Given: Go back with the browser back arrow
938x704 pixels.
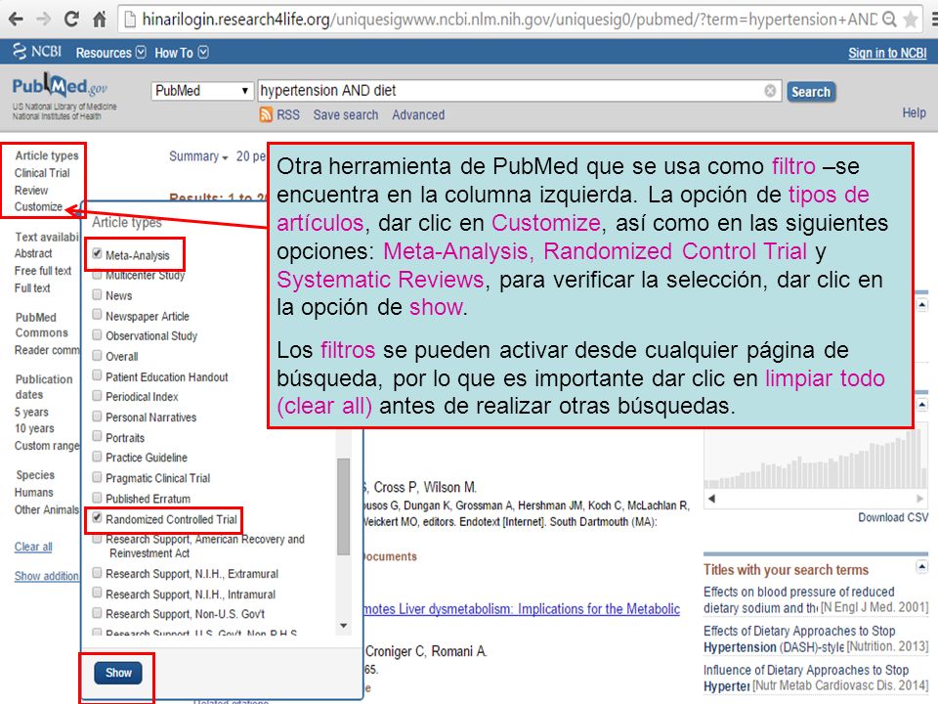Looking at the screenshot, I should click(16, 20).
